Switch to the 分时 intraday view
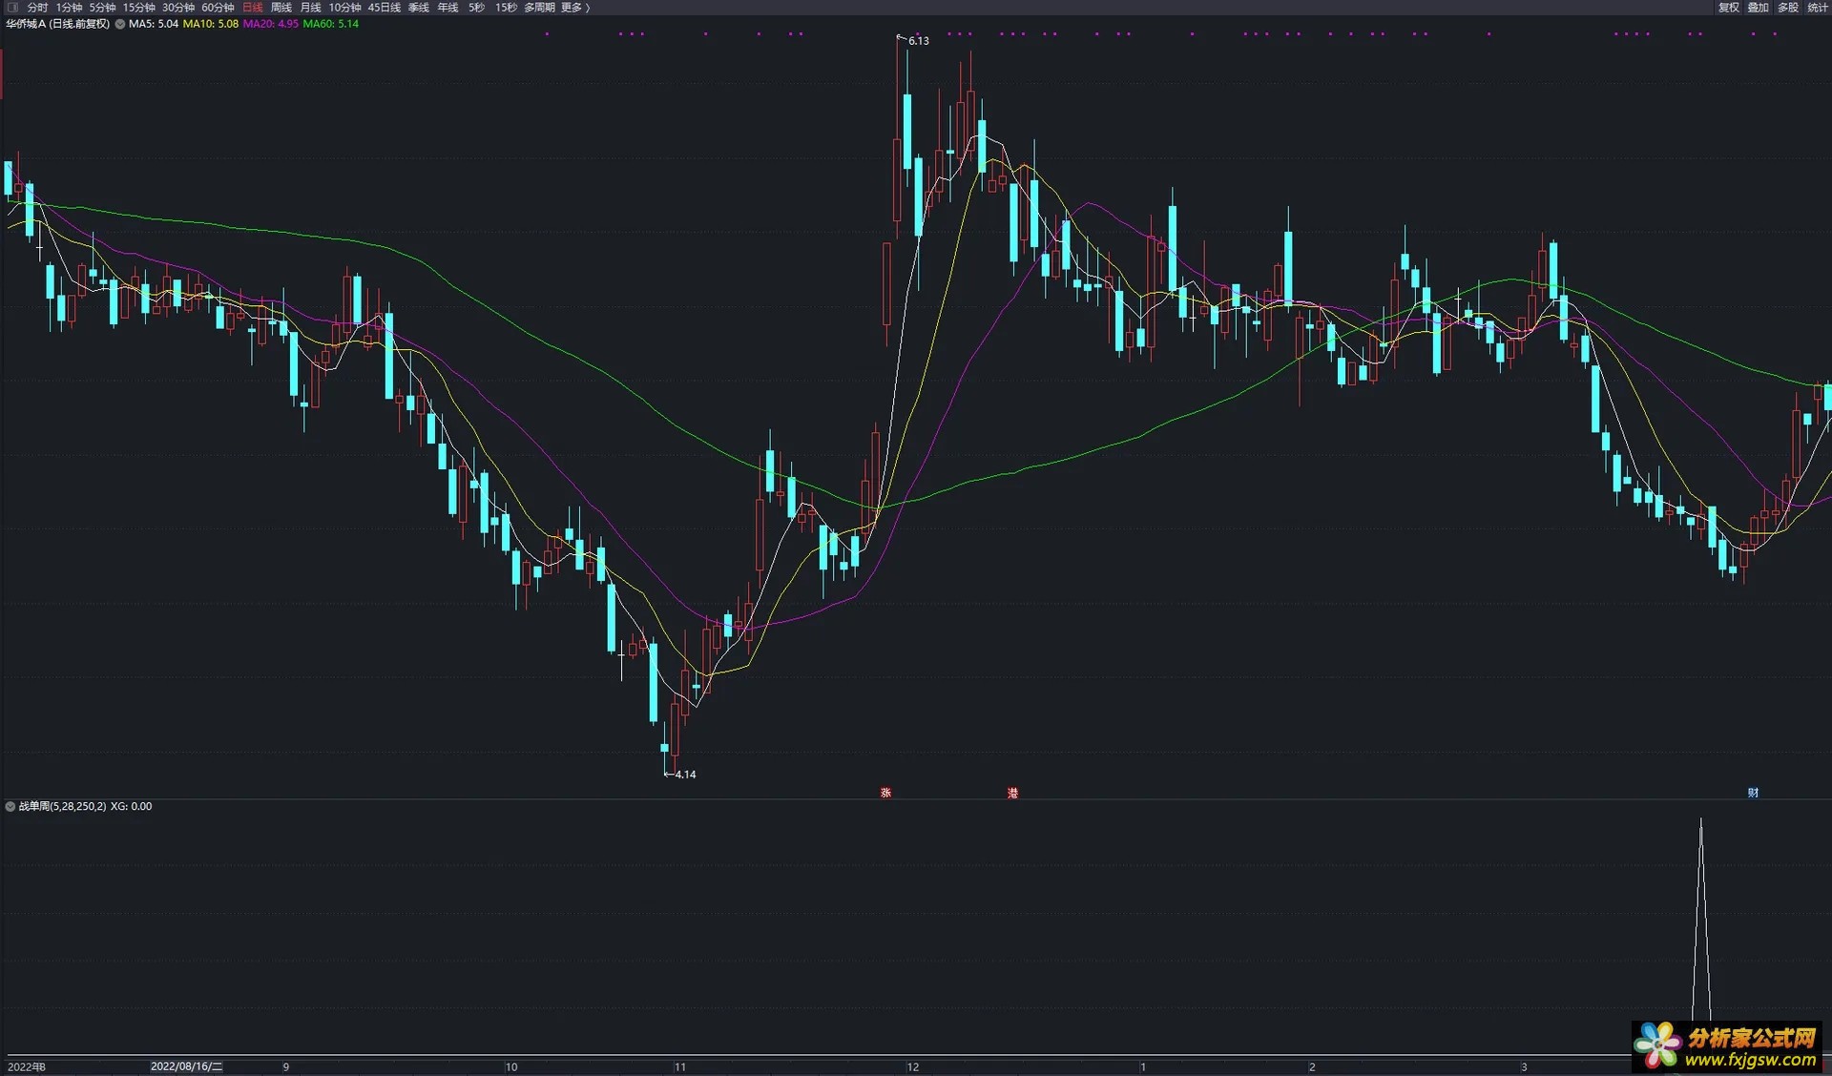Image resolution: width=1832 pixels, height=1076 pixels. pyautogui.click(x=37, y=8)
